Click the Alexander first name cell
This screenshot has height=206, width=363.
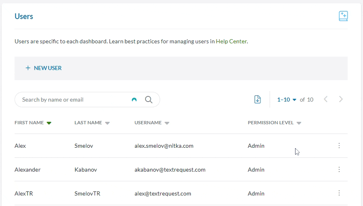[x=27, y=170]
